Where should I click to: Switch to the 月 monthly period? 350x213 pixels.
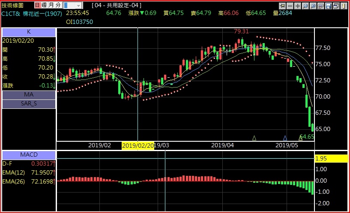point(51,5)
